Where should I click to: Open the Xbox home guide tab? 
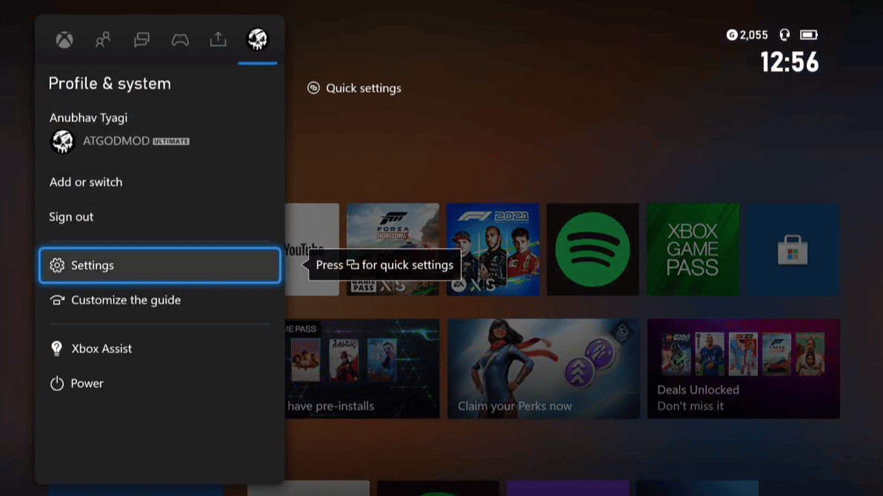click(64, 40)
